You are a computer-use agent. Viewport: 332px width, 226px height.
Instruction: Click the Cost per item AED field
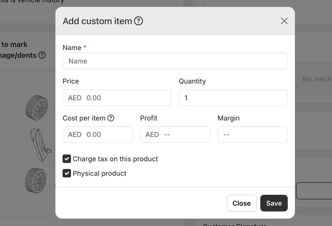(x=98, y=135)
